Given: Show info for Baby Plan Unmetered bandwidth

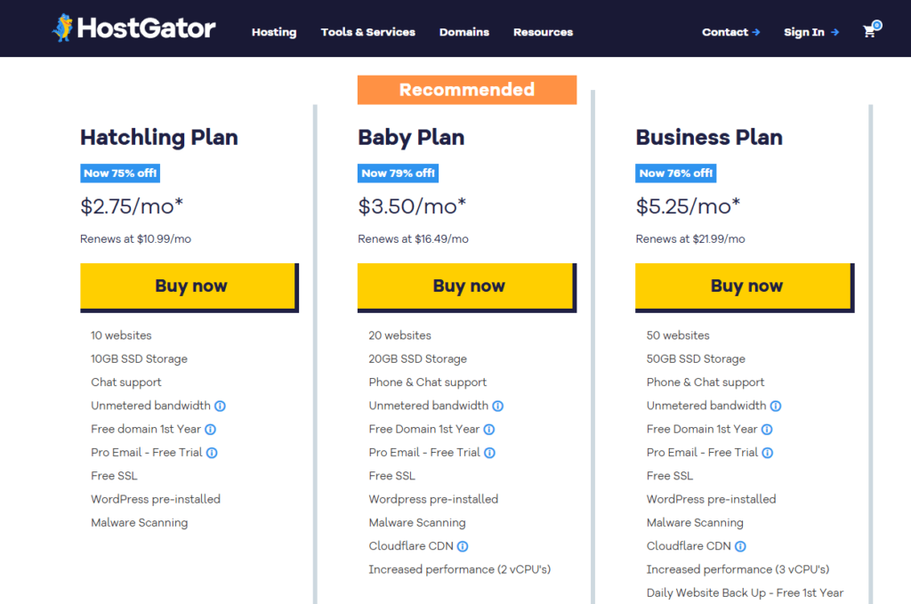Looking at the screenshot, I should coord(498,406).
